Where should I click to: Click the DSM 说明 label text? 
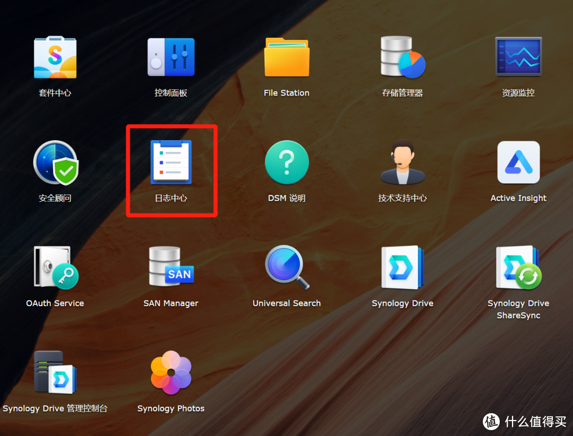[287, 198]
